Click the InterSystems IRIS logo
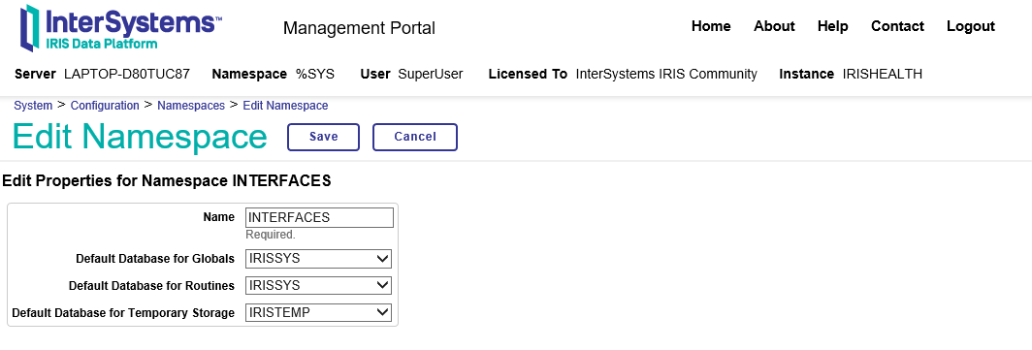The width and height of the screenshot is (1032, 350). click(x=120, y=27)
